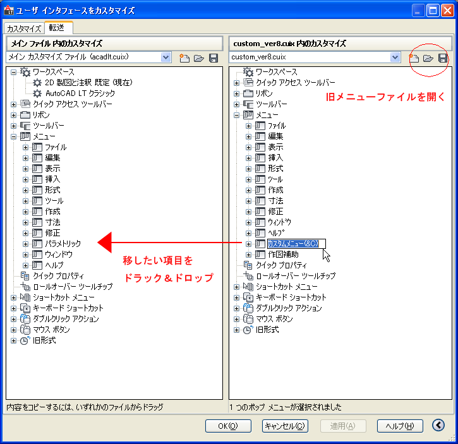Click the ワークスペース gear icon in left tree
Screen dimensions: 458x444
pos(25,71)
